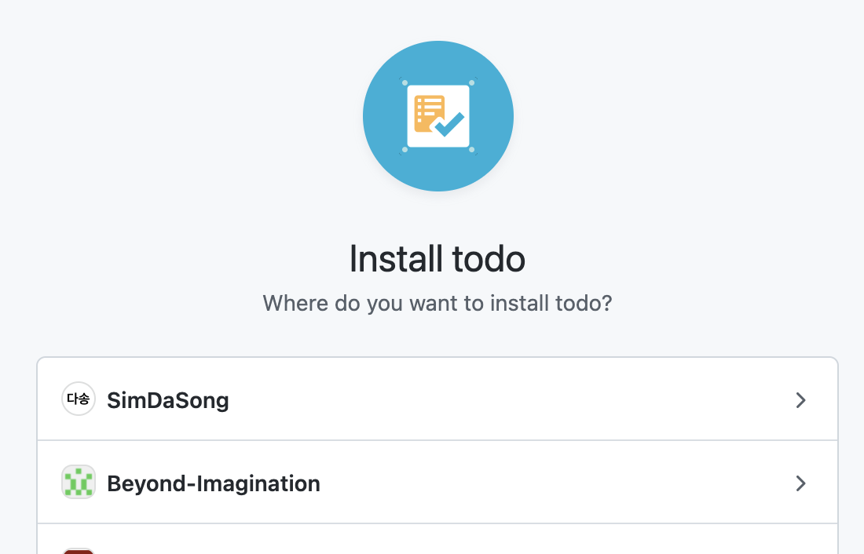Image resolution: width=864 pixels, height=554 pixels.
Task: Click "Where do you want to install todo?" subtitle
Action: [437, 304]
